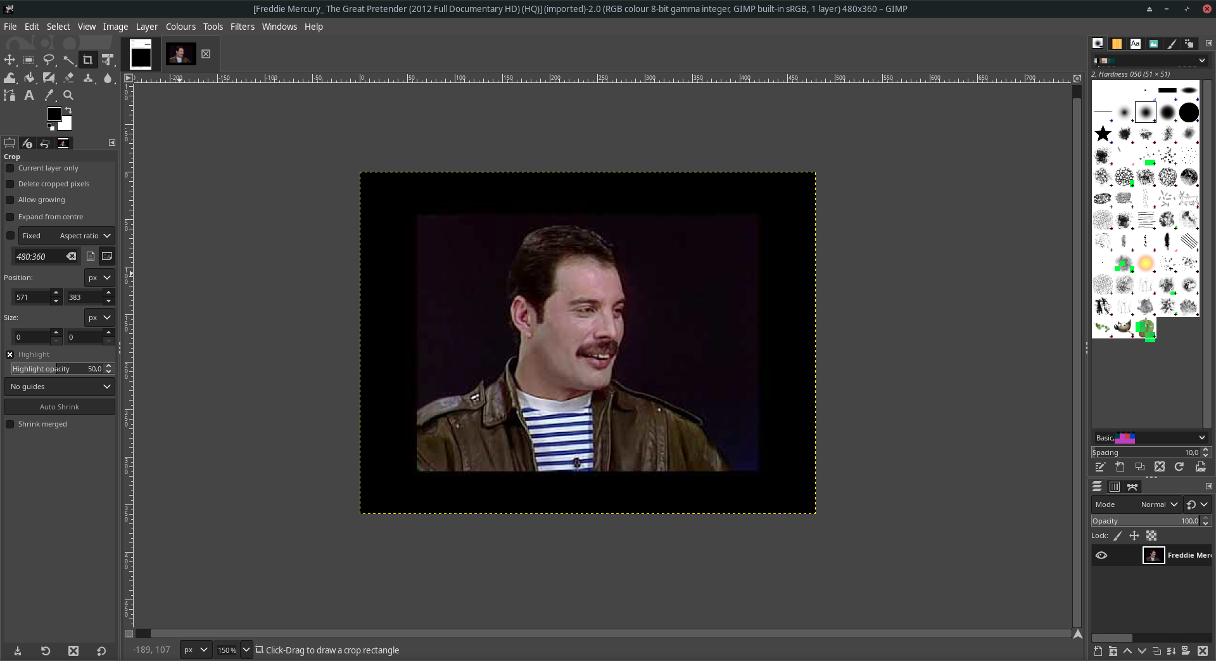Image resolution: width=1216 pixels, height=661 pixels.
Task: Open the File menu
Action: 10,27
